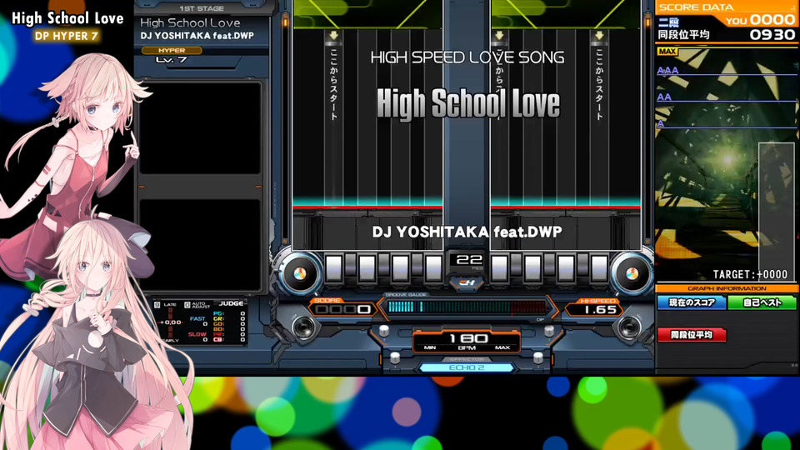Click the 'TARGET:+0000' text

[750, 274]
